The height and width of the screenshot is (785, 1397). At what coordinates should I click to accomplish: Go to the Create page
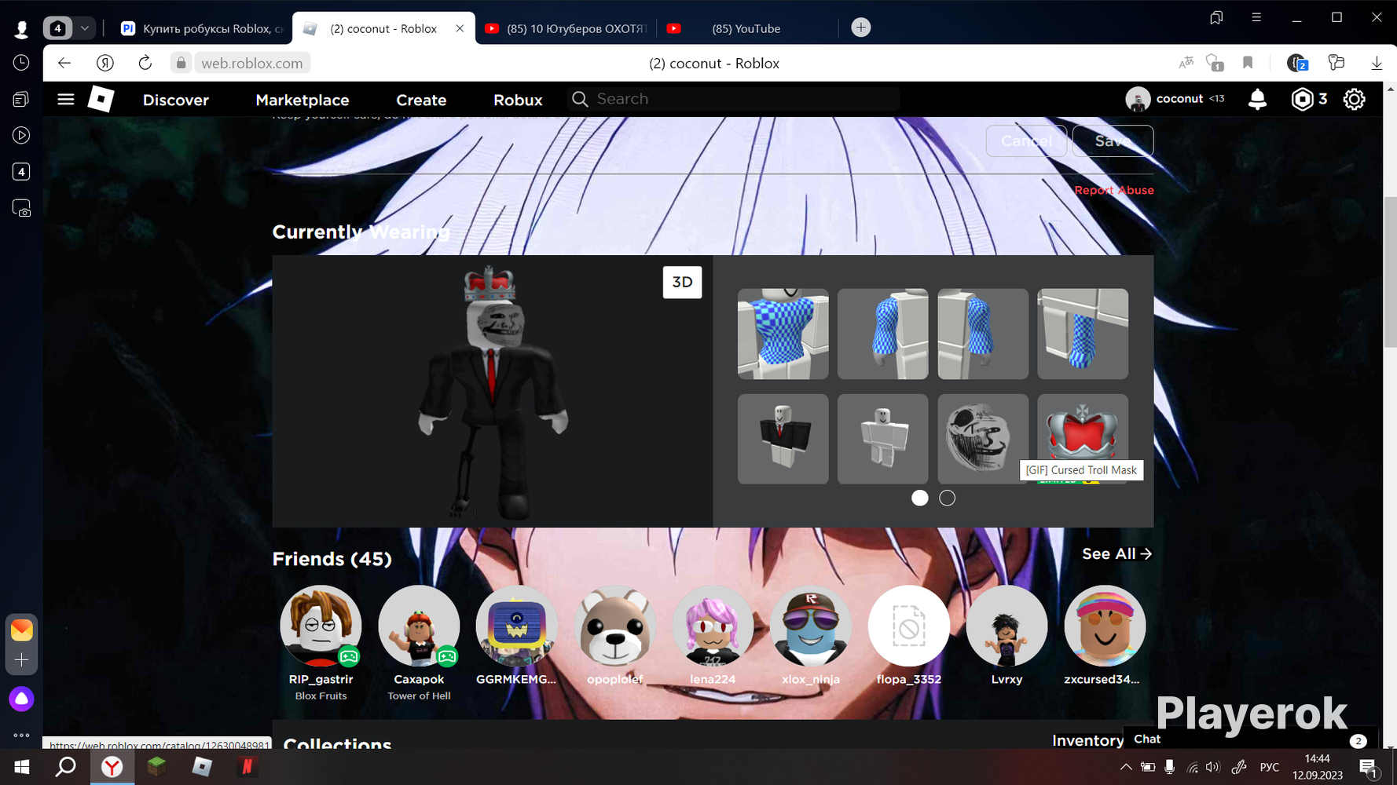pos(421,100)
